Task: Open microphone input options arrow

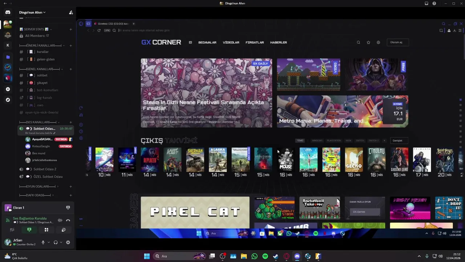Action: (48, 242)
